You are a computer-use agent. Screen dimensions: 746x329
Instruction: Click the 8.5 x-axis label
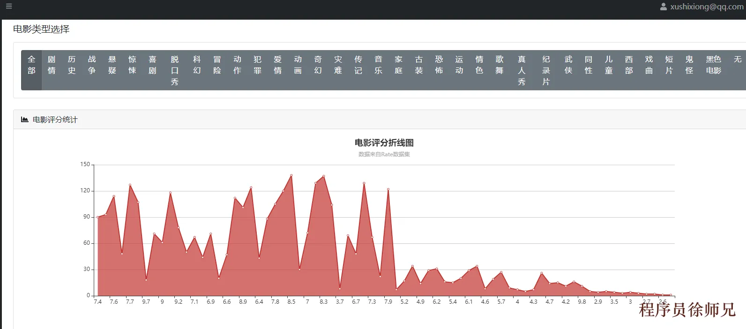tap(291, 302)
